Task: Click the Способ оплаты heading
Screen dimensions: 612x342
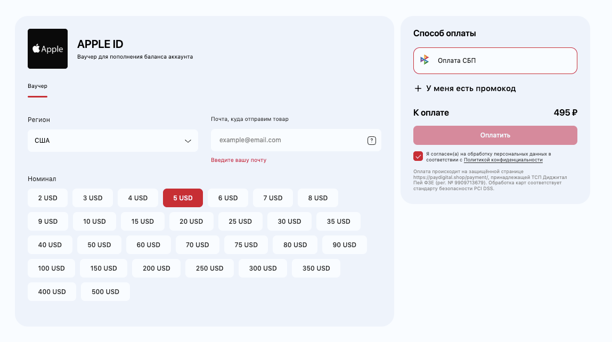Action: pos(445,34)
